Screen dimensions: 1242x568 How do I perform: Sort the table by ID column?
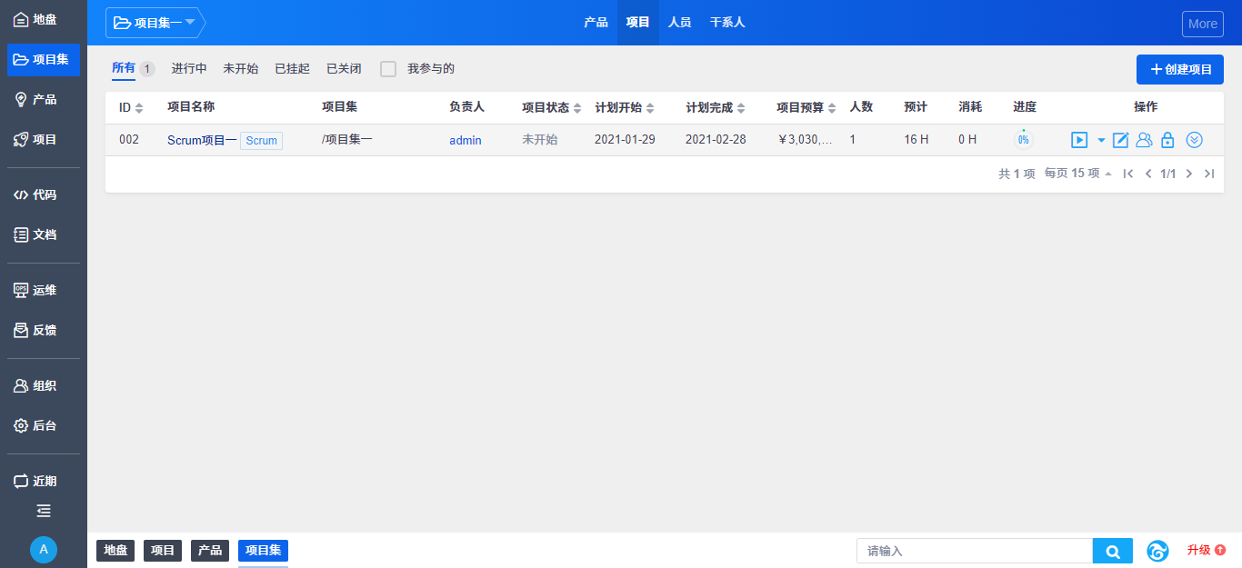tap(131, 107)
